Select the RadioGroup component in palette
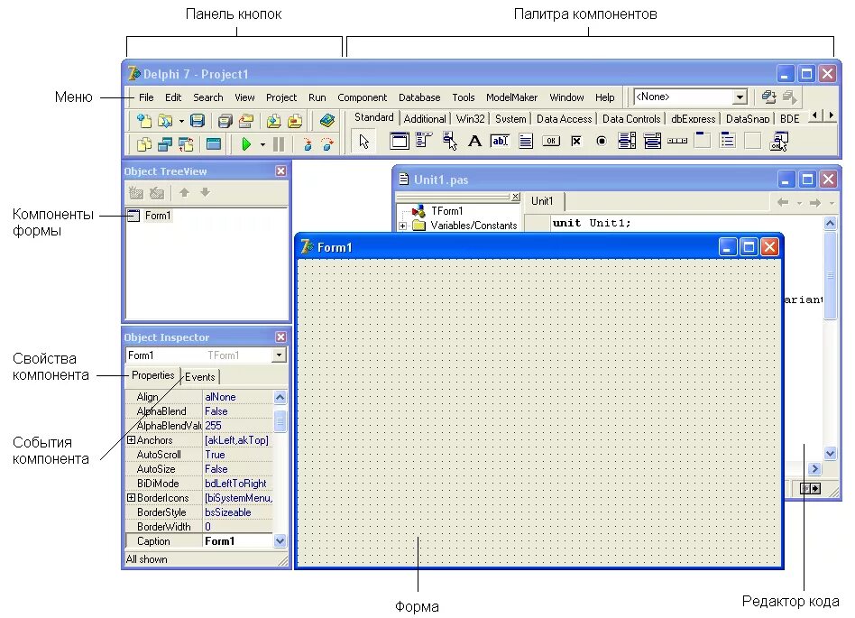The width and height of the screenshot is (855, 618). click(728, 141)
